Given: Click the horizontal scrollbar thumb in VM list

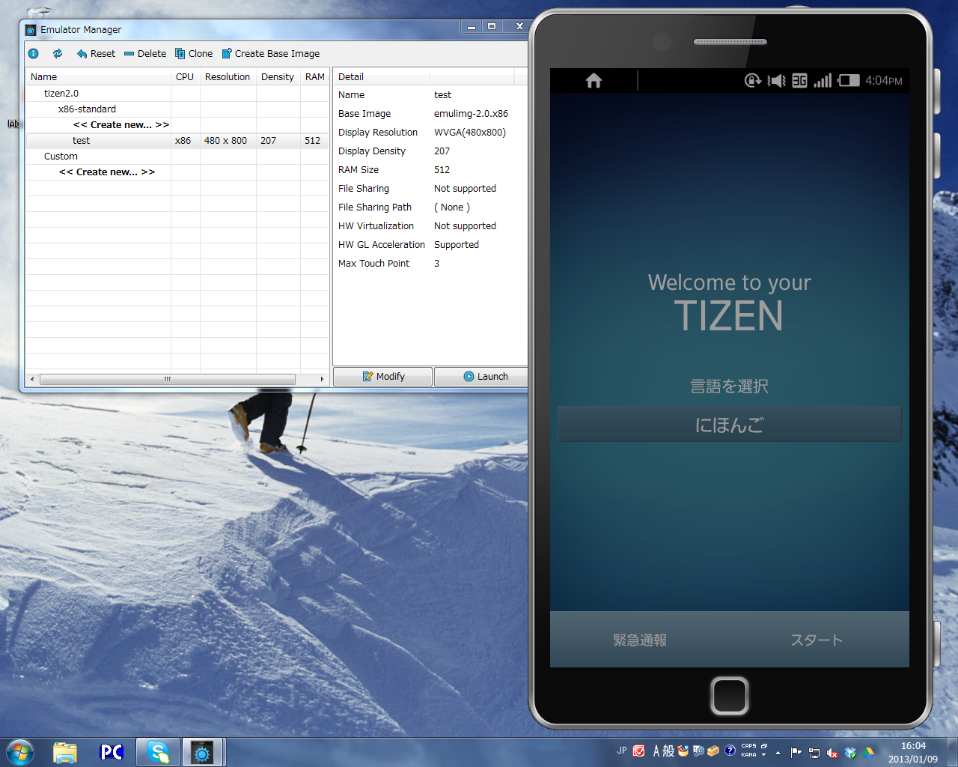Looking at the screenshot, I should [x=168, y=379].
